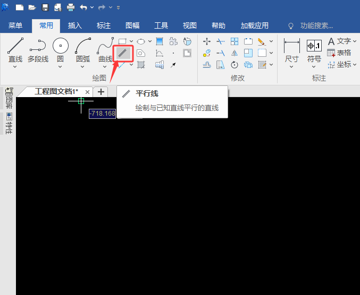Select the 圆 circle tool
This screenshot has height=295, width=360.
[x=61, y=50]
